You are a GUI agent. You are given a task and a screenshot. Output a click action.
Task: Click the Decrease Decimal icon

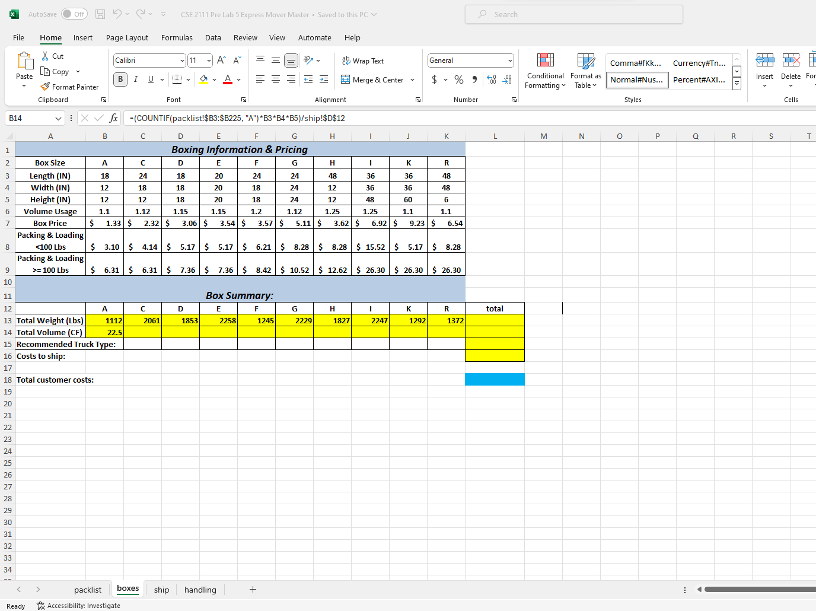coord(507,79)
